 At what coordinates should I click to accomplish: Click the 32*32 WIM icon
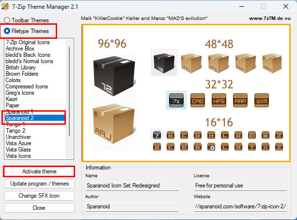point(262,100)
